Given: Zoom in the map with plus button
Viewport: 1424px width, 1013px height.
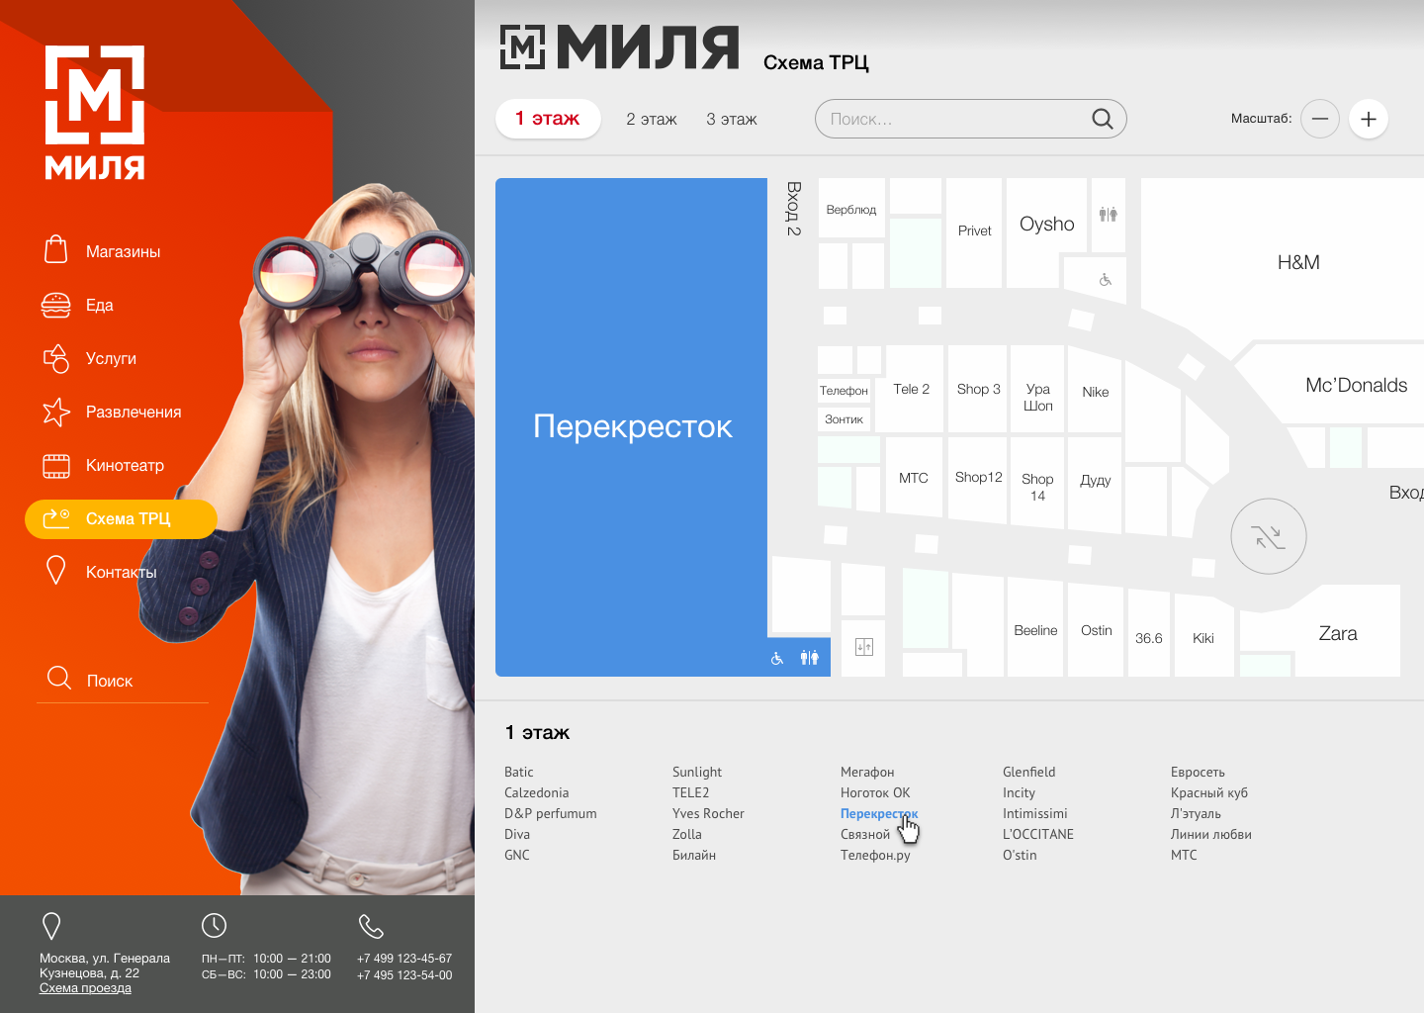Looking at the screenshot, I should [x=1369, y=119].
